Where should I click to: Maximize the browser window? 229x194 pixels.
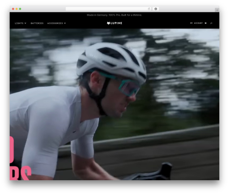(20, 9)
